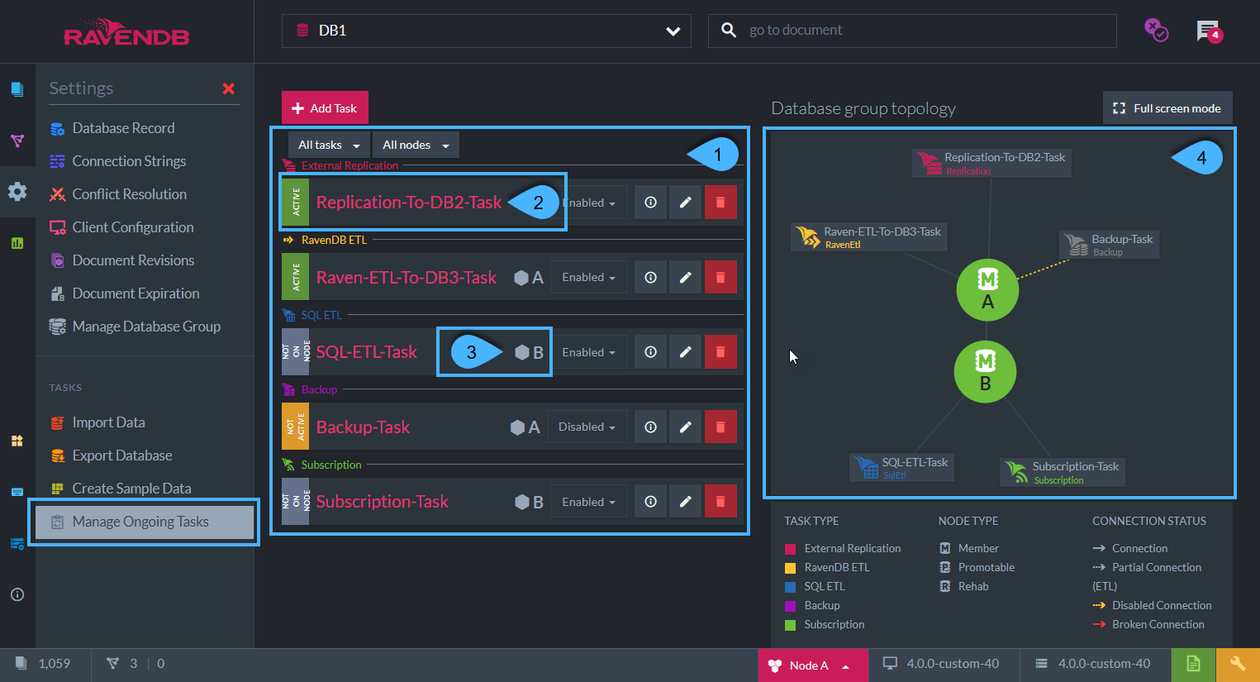
Task: Click node A in the topology graph
Action: pos(987,290)
